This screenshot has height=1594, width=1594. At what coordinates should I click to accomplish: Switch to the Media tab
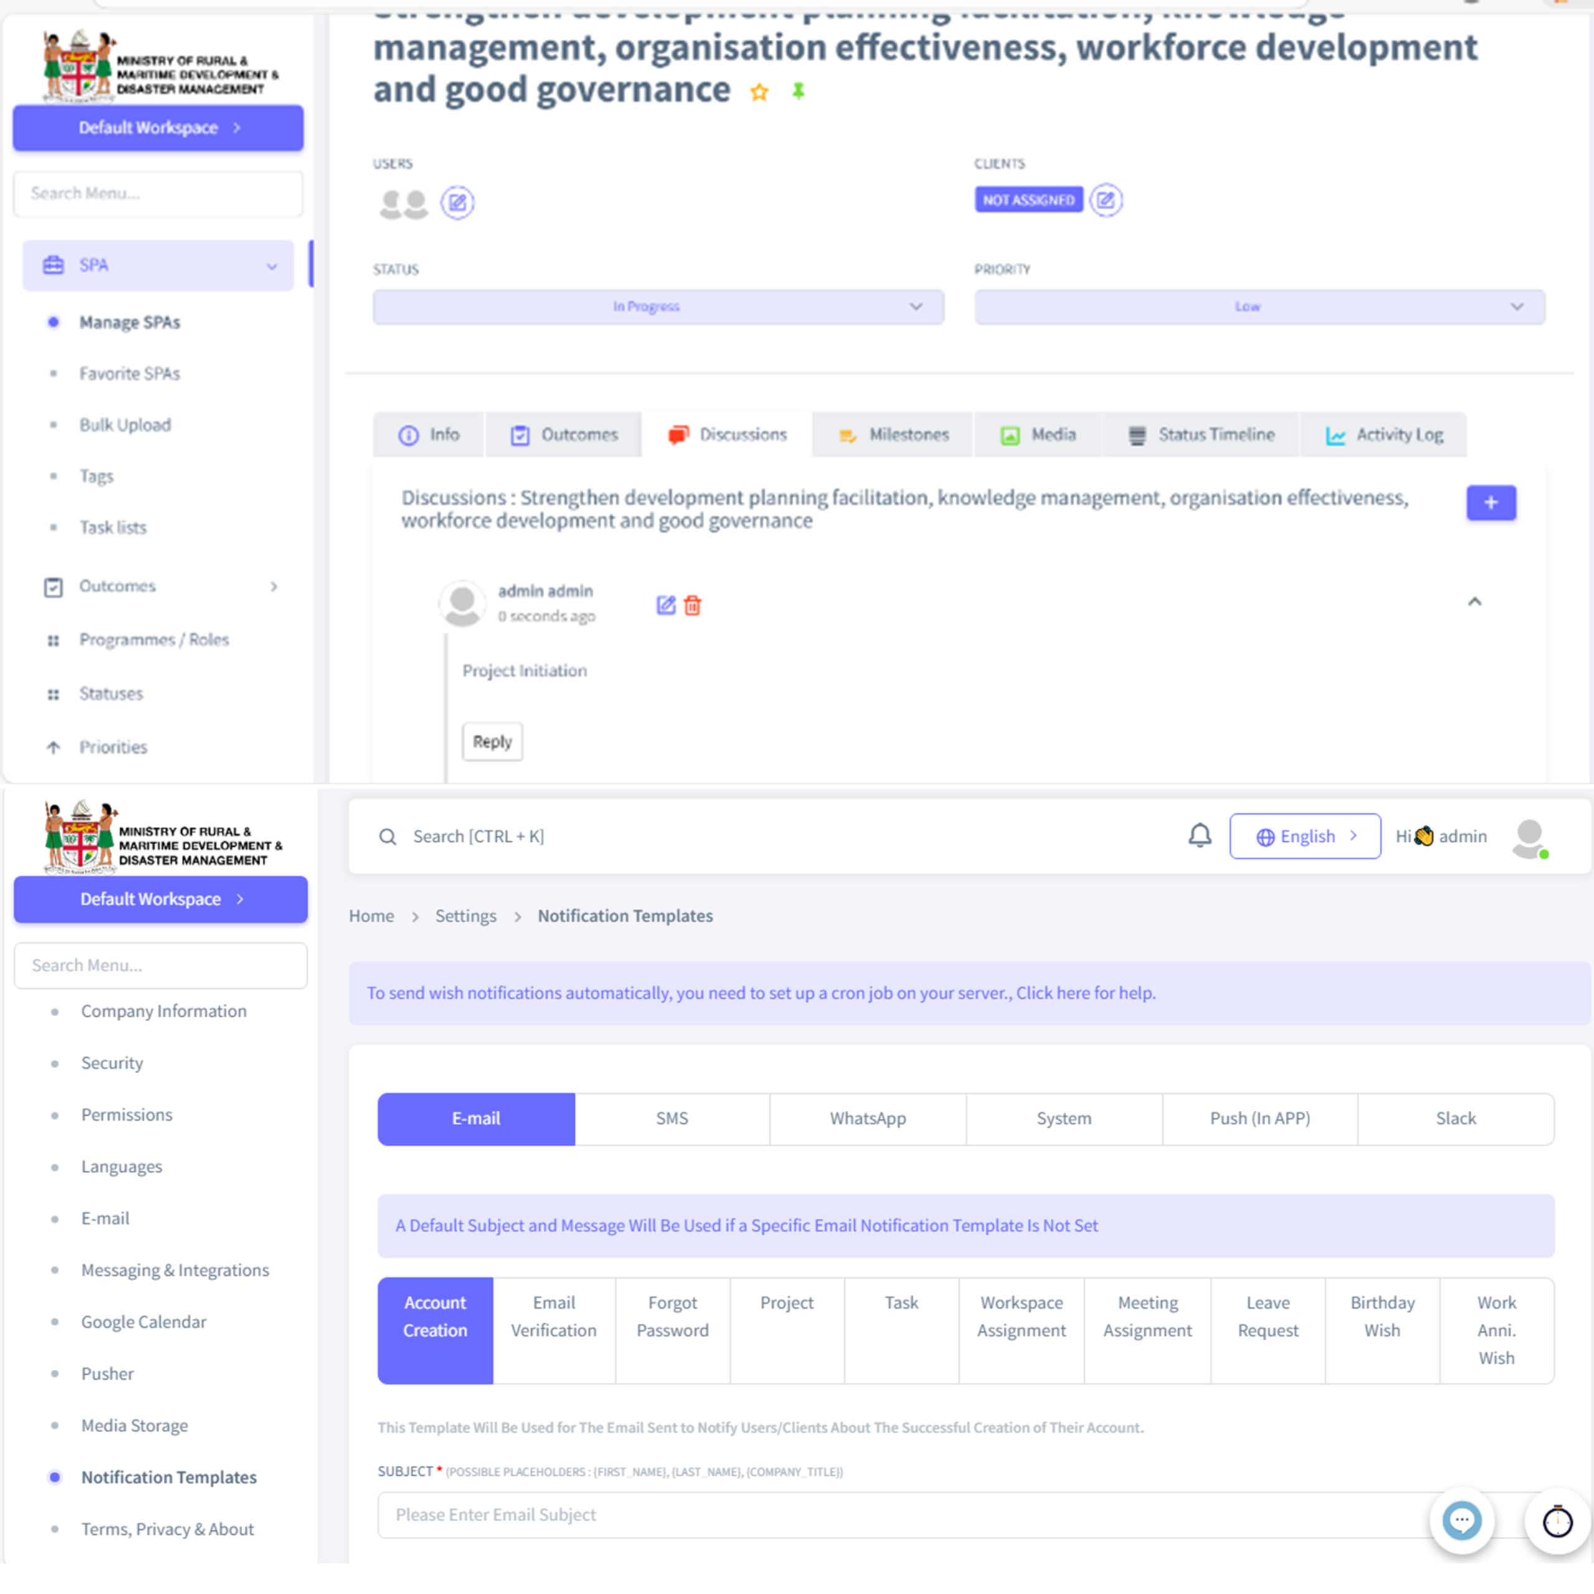tap(1038, 435)
